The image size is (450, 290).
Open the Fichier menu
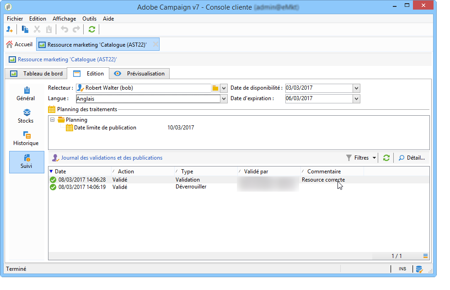[15, 19]
